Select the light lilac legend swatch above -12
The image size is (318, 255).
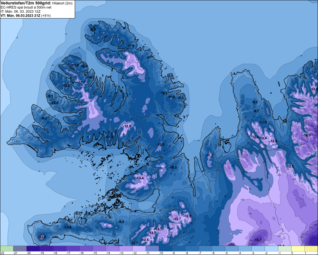pyautogui.click(x=139, y=248)
